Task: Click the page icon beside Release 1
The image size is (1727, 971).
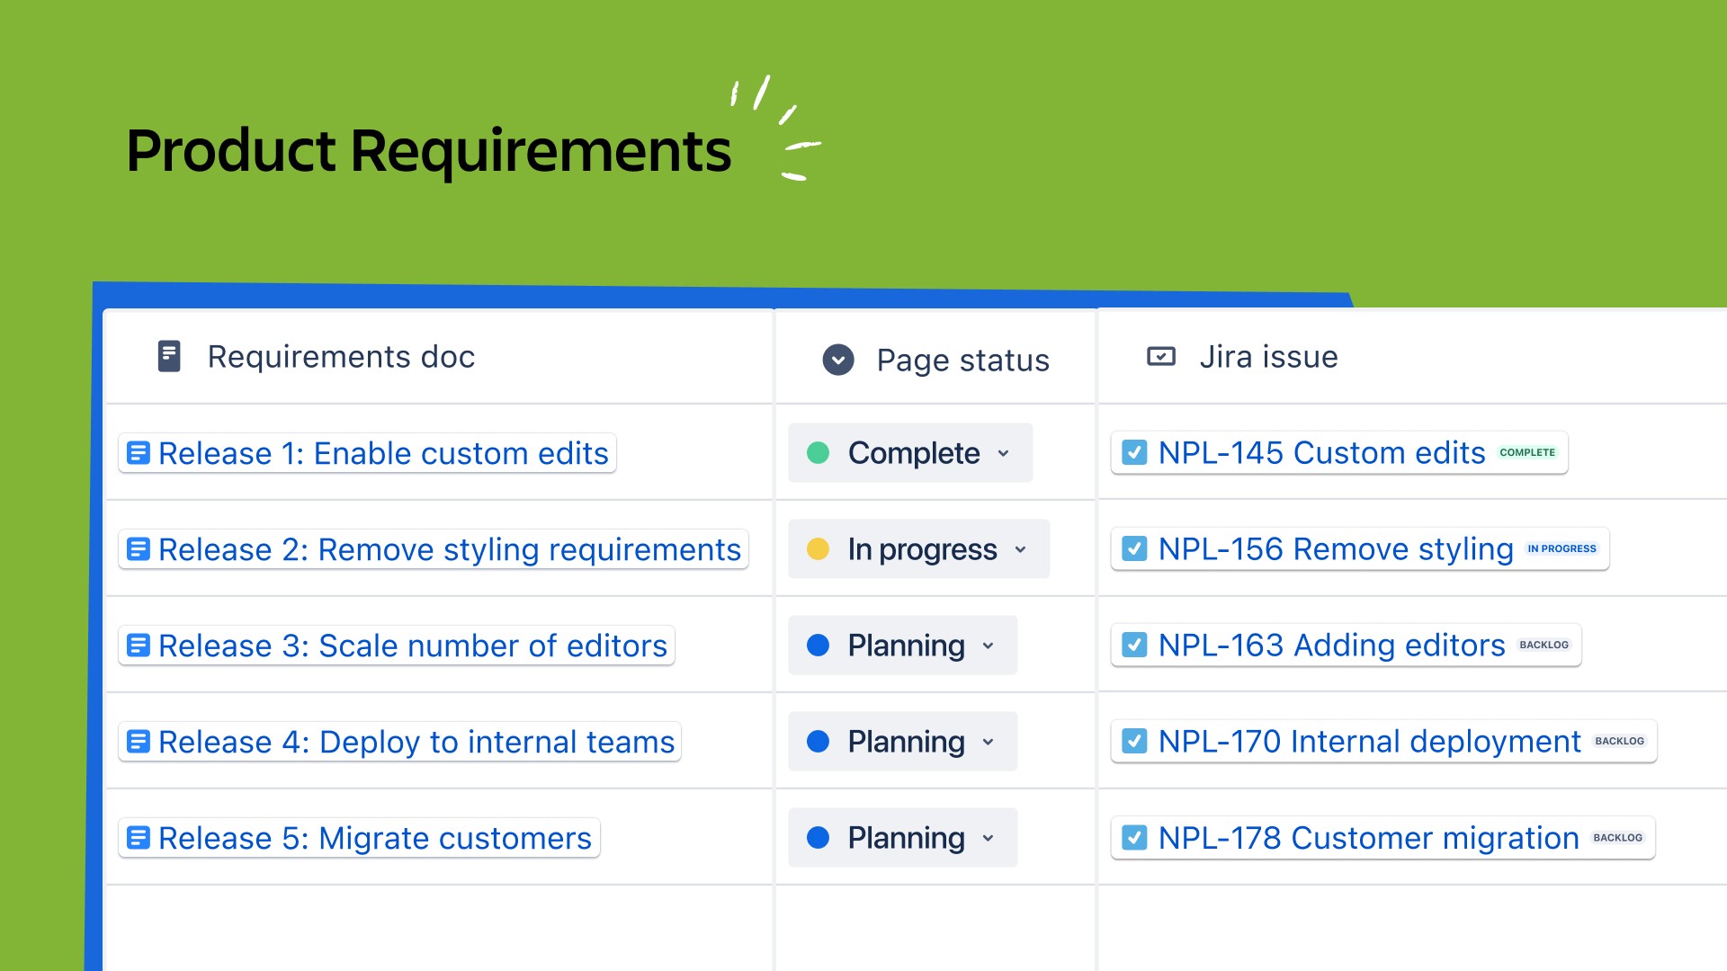Action: coord(138,453)
